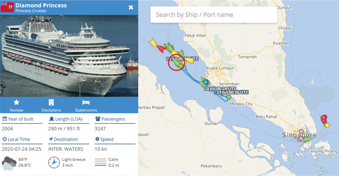Click the Diamond Princess ship photo

(x=69, y=56)
